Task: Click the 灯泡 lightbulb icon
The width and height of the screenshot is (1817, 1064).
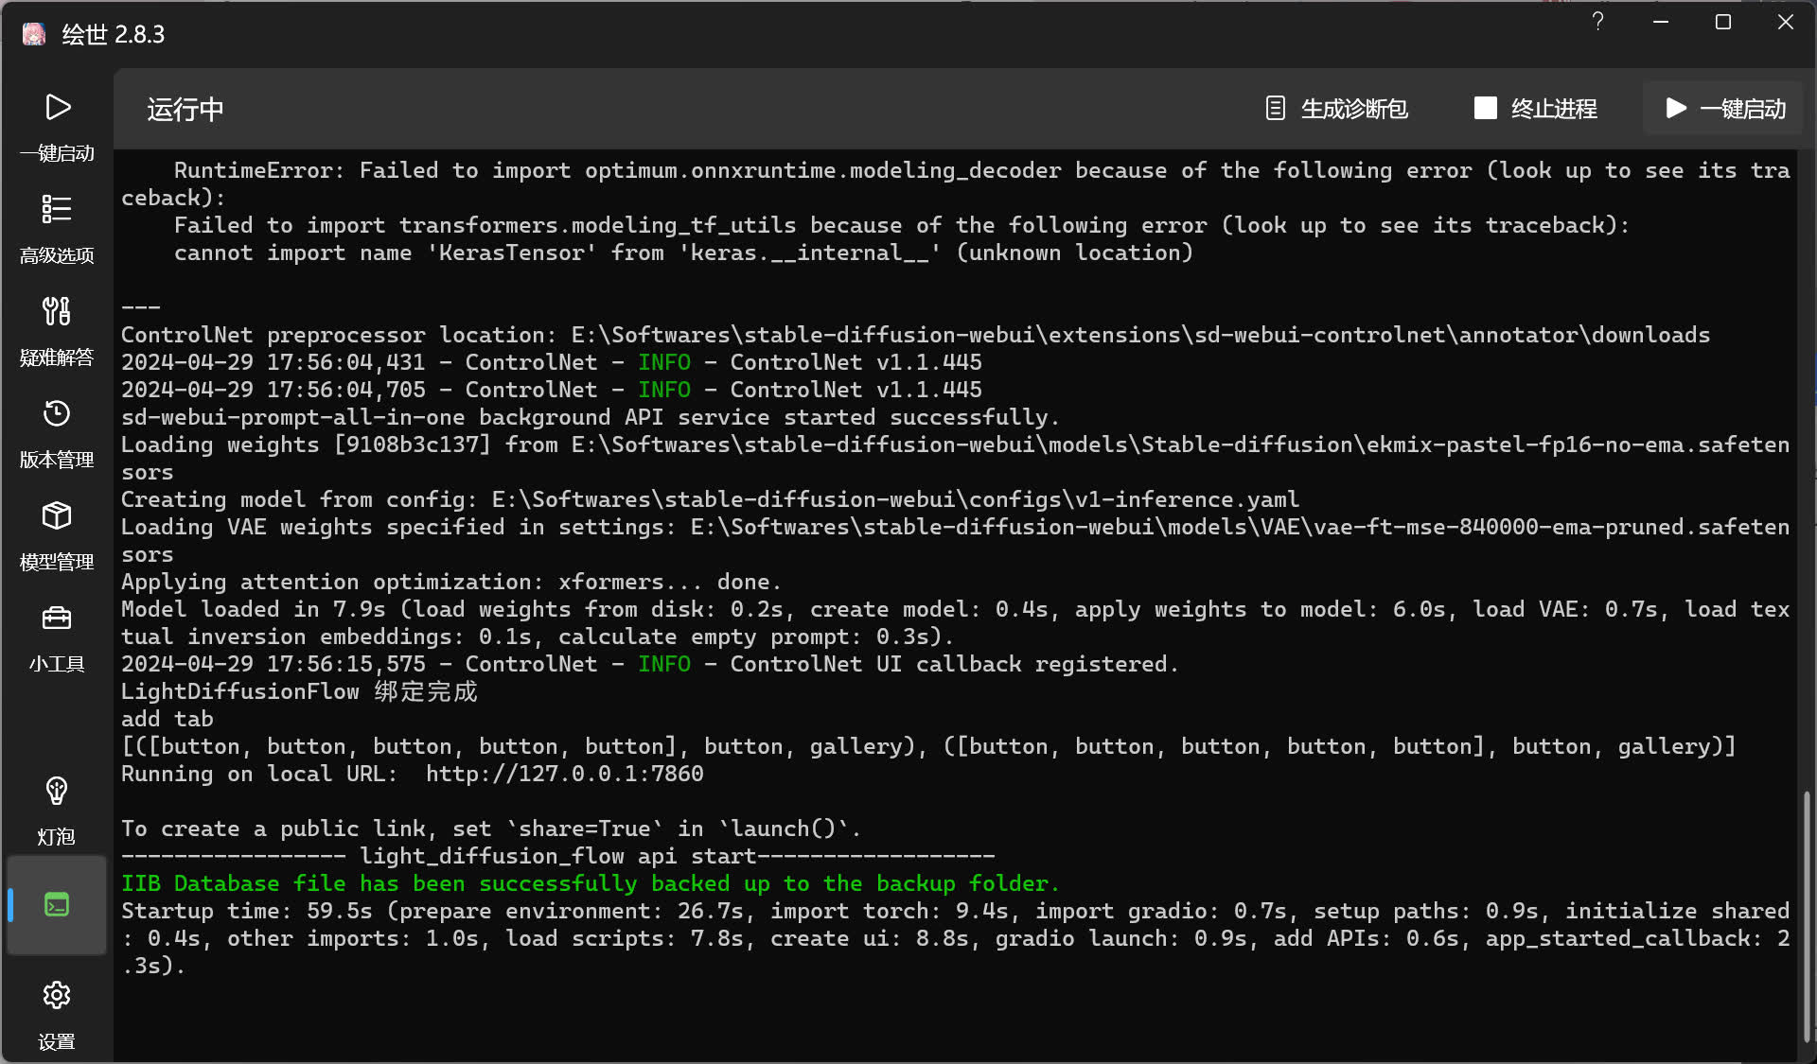Action: 57,791
